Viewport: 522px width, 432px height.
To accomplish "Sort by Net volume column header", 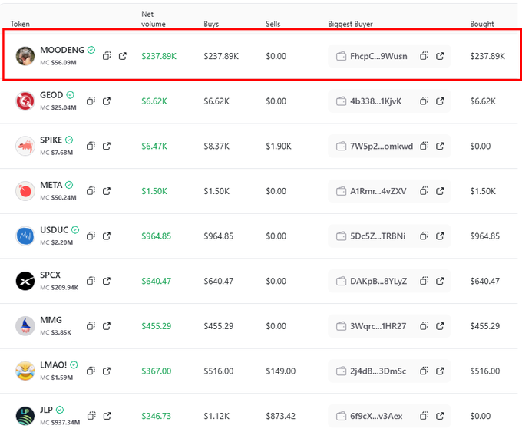I will [x=153, y=19].
